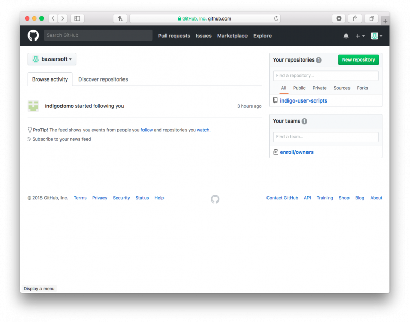The image size is (410, 322).
Task: Click the GitHub Octocat logo in header
Action: (x=33, y=35)
